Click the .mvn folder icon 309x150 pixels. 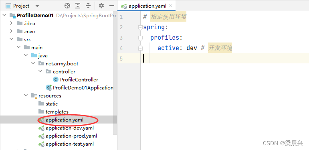[20, 32]
